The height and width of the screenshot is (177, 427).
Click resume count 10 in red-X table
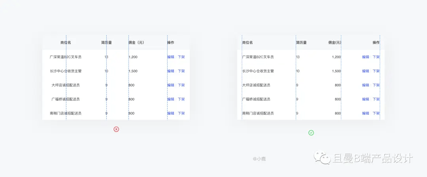coord(106,71)
